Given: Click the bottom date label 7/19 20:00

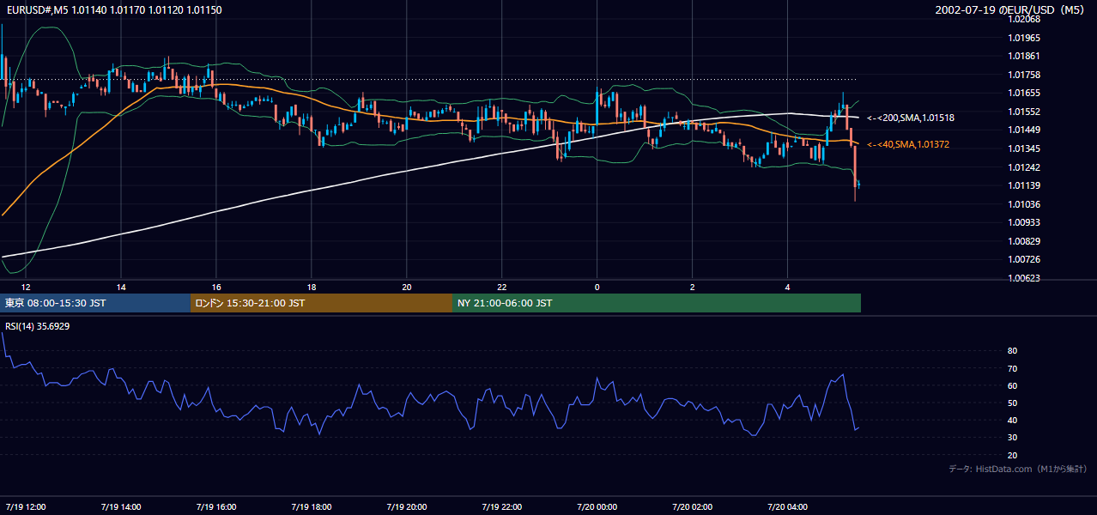Looking at the screenshot, I should coord(407,507).
